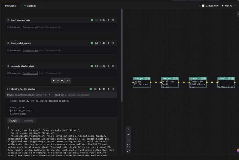Fit canvas to view icon
Screen dimensions: 239x160
[128, 145]
